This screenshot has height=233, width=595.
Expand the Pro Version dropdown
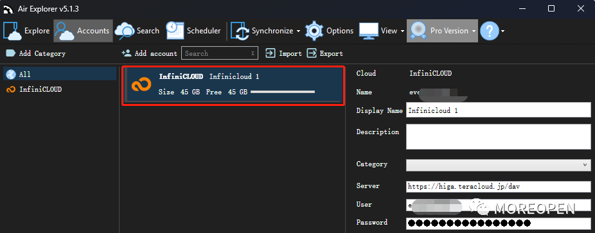474,31
